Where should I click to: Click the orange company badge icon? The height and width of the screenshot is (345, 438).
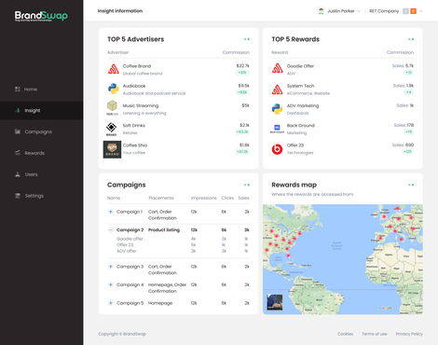click(x=413, y=11)
